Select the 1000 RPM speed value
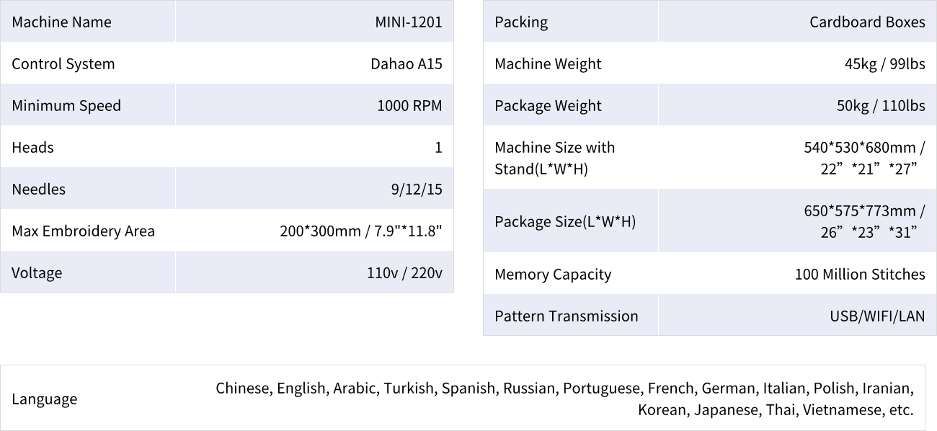 [x=409, y=105]
